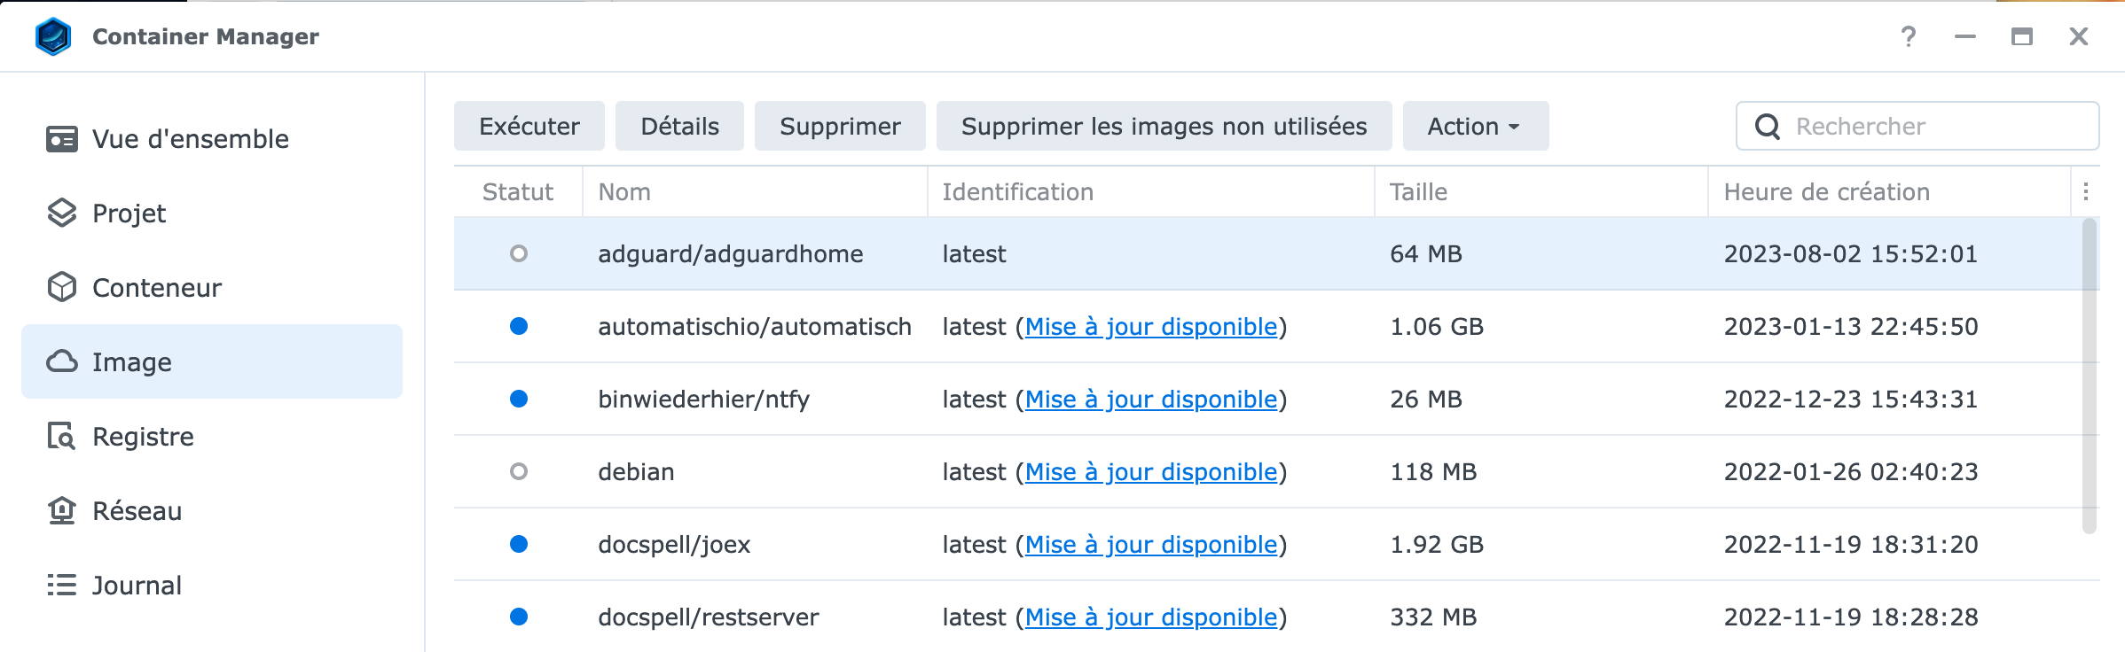Click the Réseau network icon
Viewport: 2125px width, 652px height.
(x=61, y=511)
